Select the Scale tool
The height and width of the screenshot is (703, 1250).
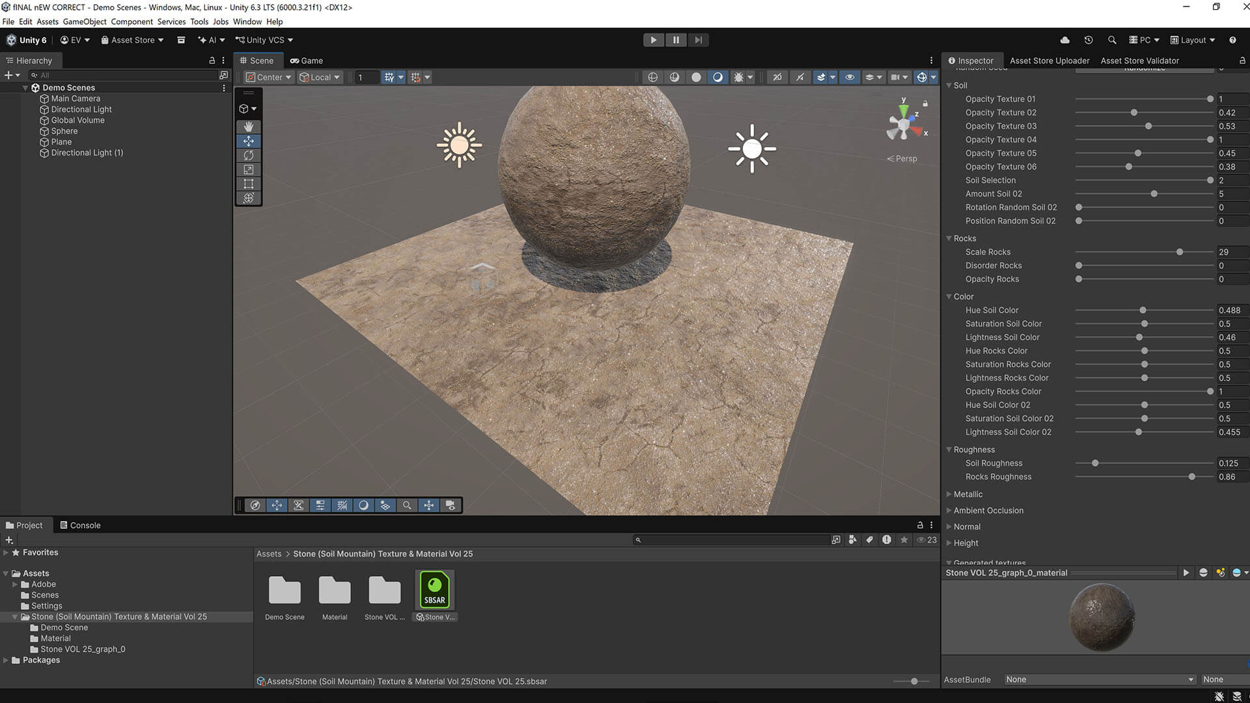click(248, 169)
